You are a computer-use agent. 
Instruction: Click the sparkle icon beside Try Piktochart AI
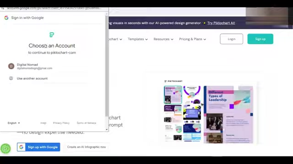[204, 23]
